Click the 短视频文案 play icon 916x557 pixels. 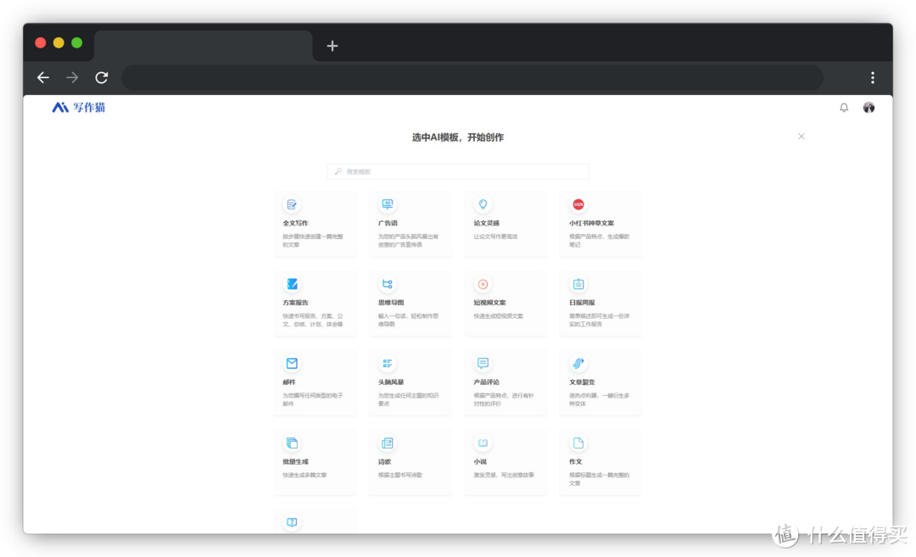click(483, 284)
